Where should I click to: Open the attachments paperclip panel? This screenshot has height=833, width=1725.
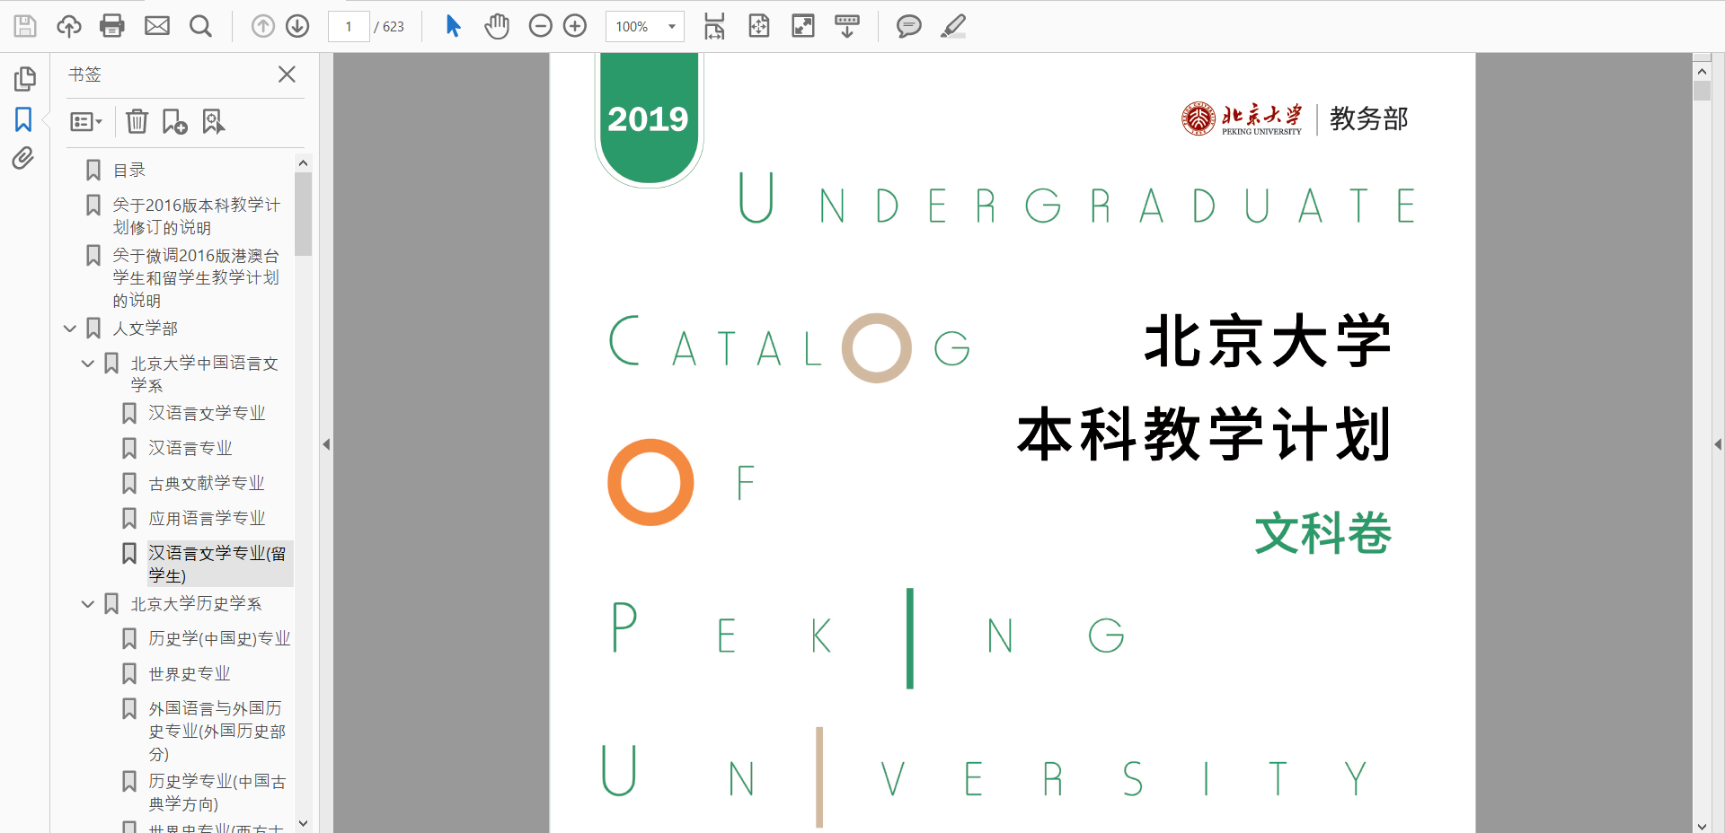pos(23,159)
